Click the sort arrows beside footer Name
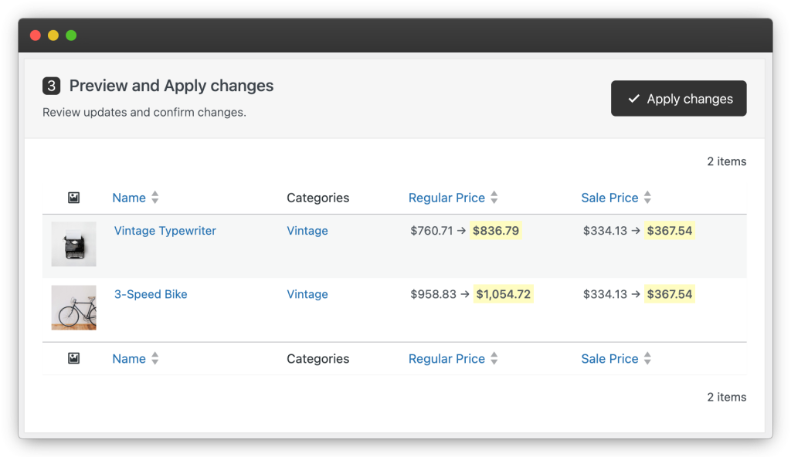The image size is (791, 457). coord(154,359)
